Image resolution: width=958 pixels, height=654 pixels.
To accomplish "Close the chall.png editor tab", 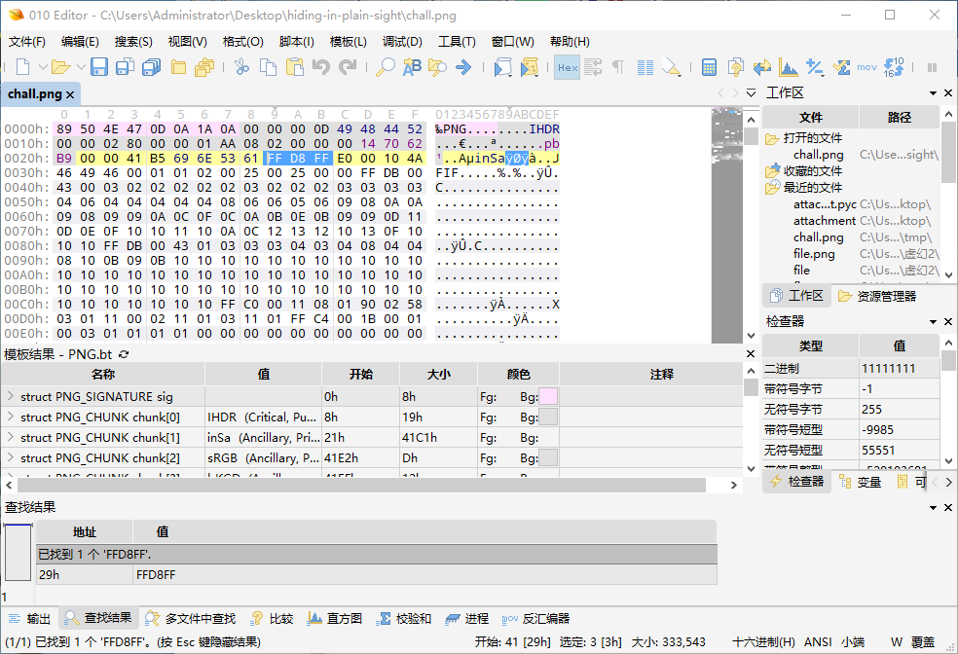I will 70,94.
